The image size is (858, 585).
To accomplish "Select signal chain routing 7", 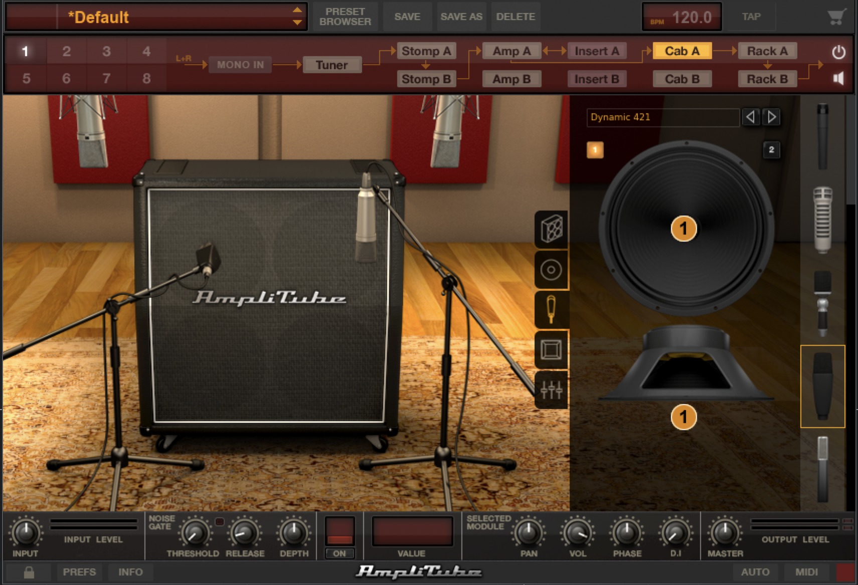I will pos(106,79).
